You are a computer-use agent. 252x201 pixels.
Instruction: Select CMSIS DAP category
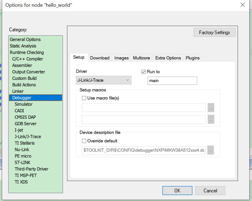point(25,117)
